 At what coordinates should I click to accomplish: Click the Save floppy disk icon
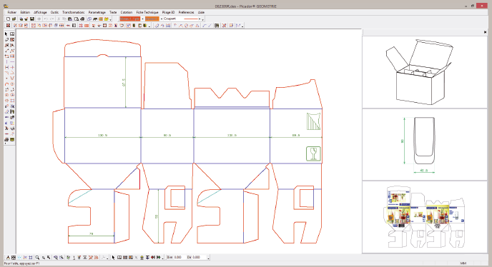(32, 19)
